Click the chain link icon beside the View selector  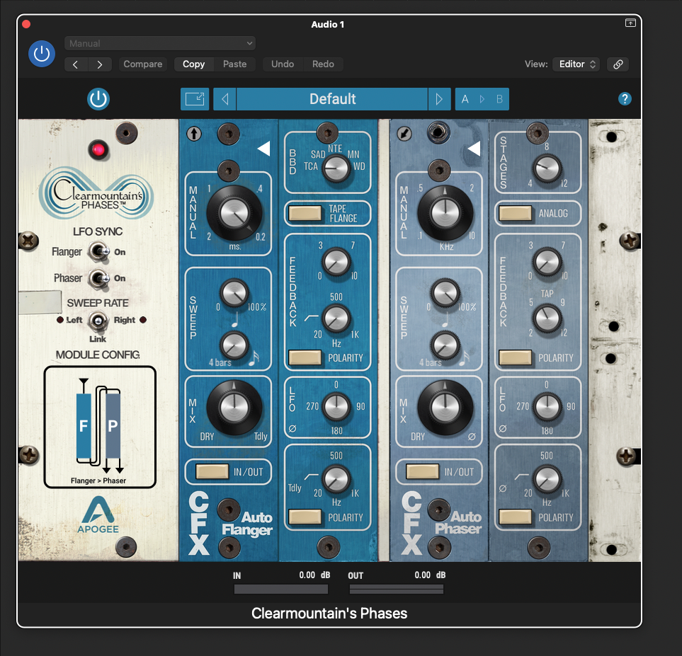click(x=617, y=64)
